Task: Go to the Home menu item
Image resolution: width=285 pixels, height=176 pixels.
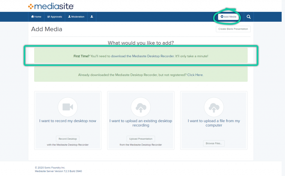Action: 36,17
